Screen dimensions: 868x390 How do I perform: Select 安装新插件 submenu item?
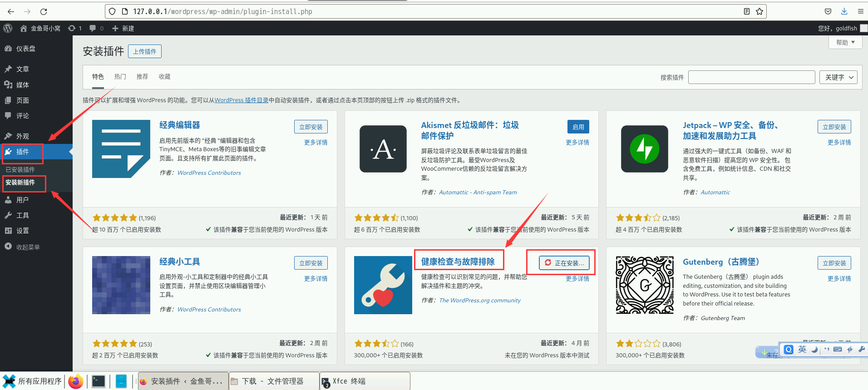click(x=20, y=183)
